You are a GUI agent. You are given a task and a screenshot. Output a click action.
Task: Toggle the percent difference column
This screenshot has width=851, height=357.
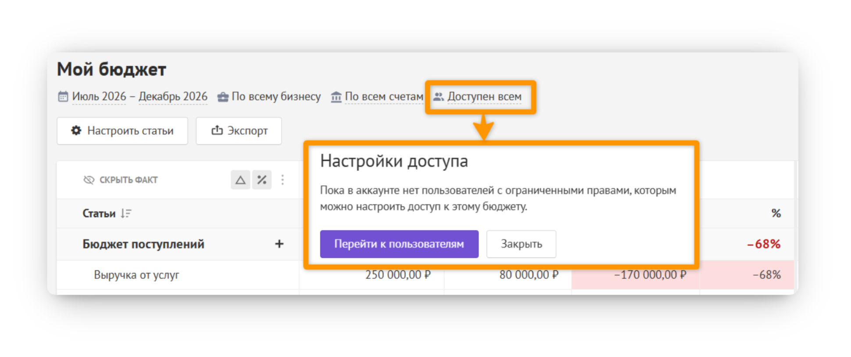point(262,180)
